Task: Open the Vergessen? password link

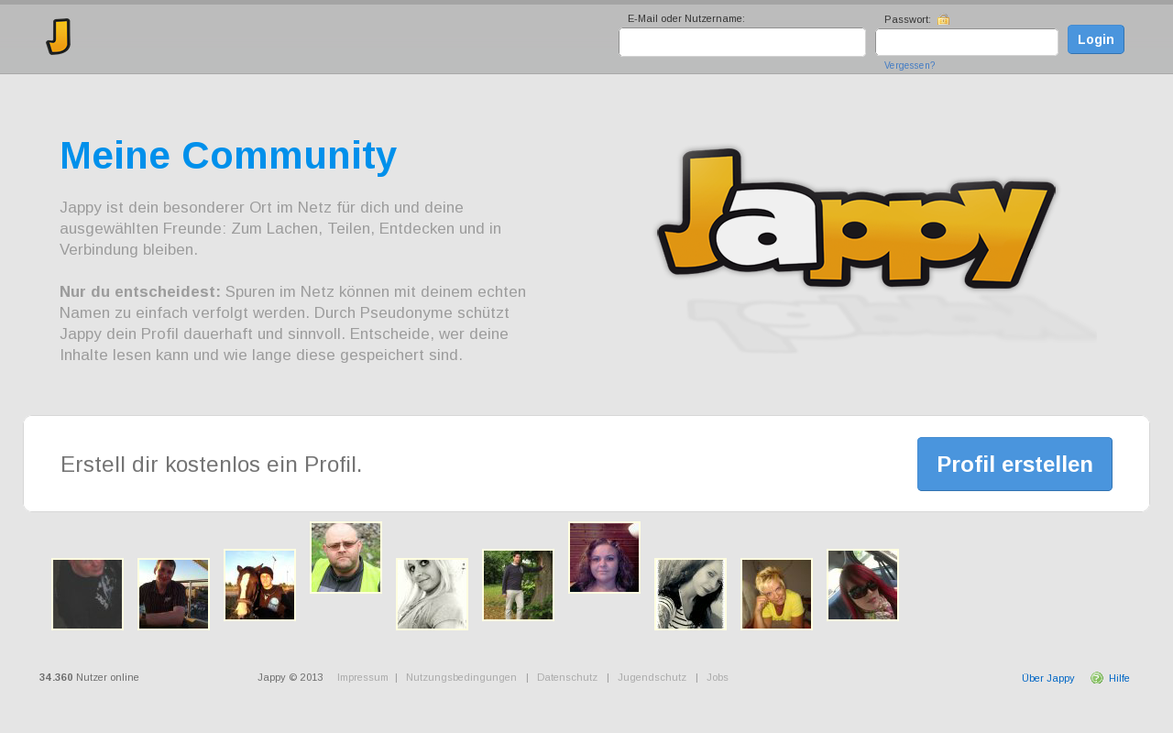Action: click(x=909, y=66)
